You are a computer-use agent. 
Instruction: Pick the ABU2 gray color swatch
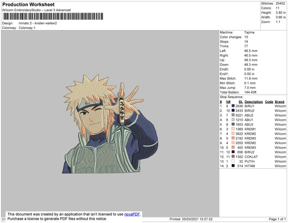click(233, 115)
